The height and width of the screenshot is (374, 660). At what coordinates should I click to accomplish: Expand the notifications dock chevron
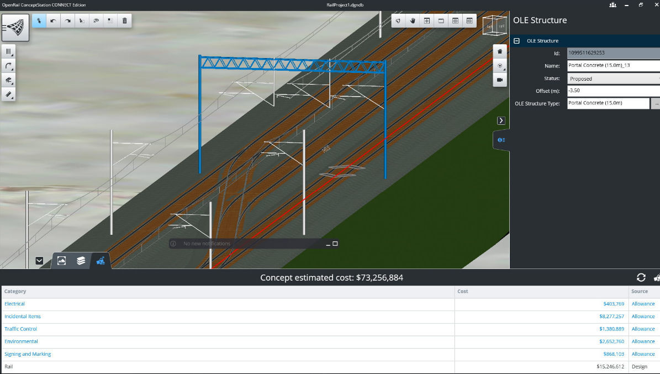point(39,260)
